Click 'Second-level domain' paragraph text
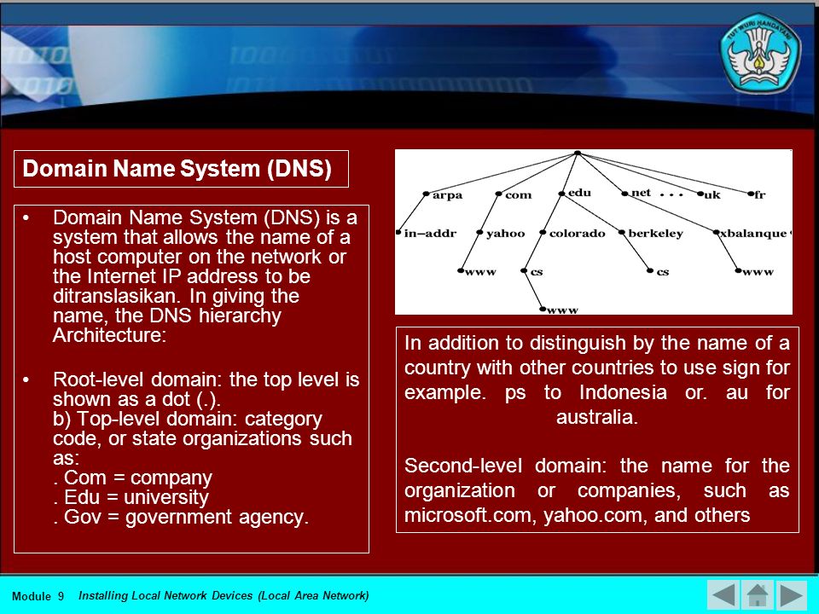This screenshot has width=819, height=614. [x=596, y=490]
